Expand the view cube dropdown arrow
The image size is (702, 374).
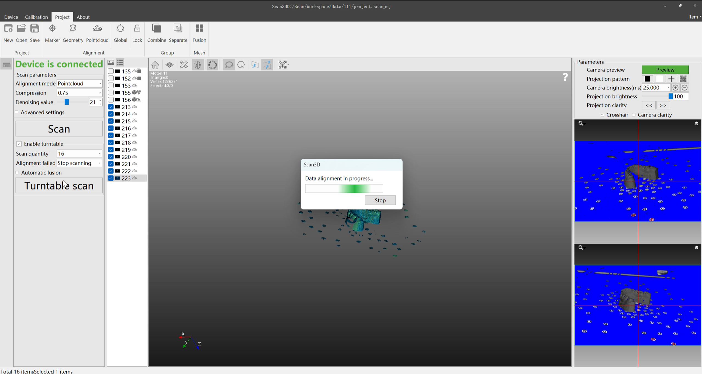tap(288, 65)
